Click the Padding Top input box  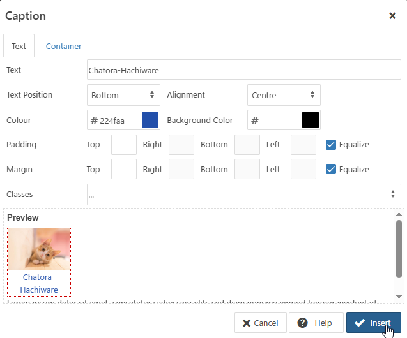point(124,145)
